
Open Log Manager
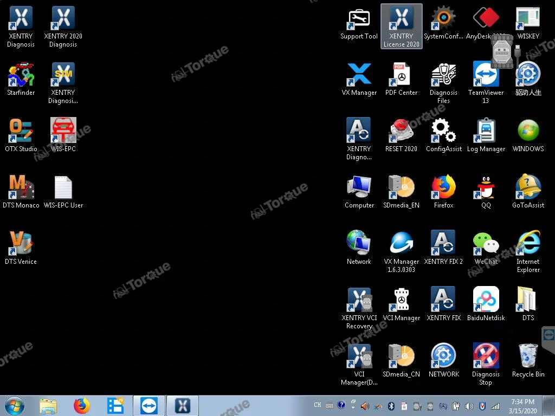click(x=486, y=135)
